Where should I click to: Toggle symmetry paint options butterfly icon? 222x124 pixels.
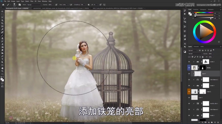pos(104,5)
